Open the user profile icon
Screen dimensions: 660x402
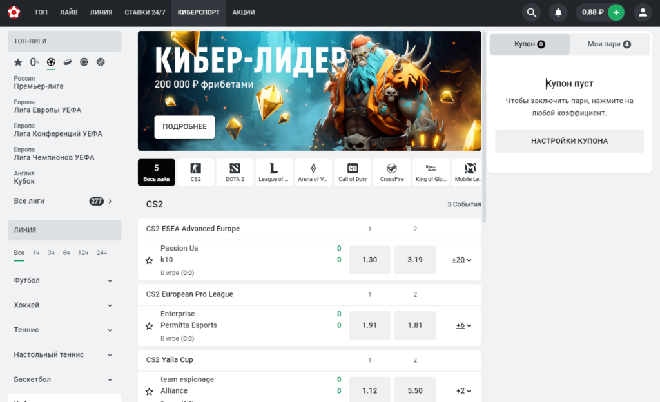[643, 12]
